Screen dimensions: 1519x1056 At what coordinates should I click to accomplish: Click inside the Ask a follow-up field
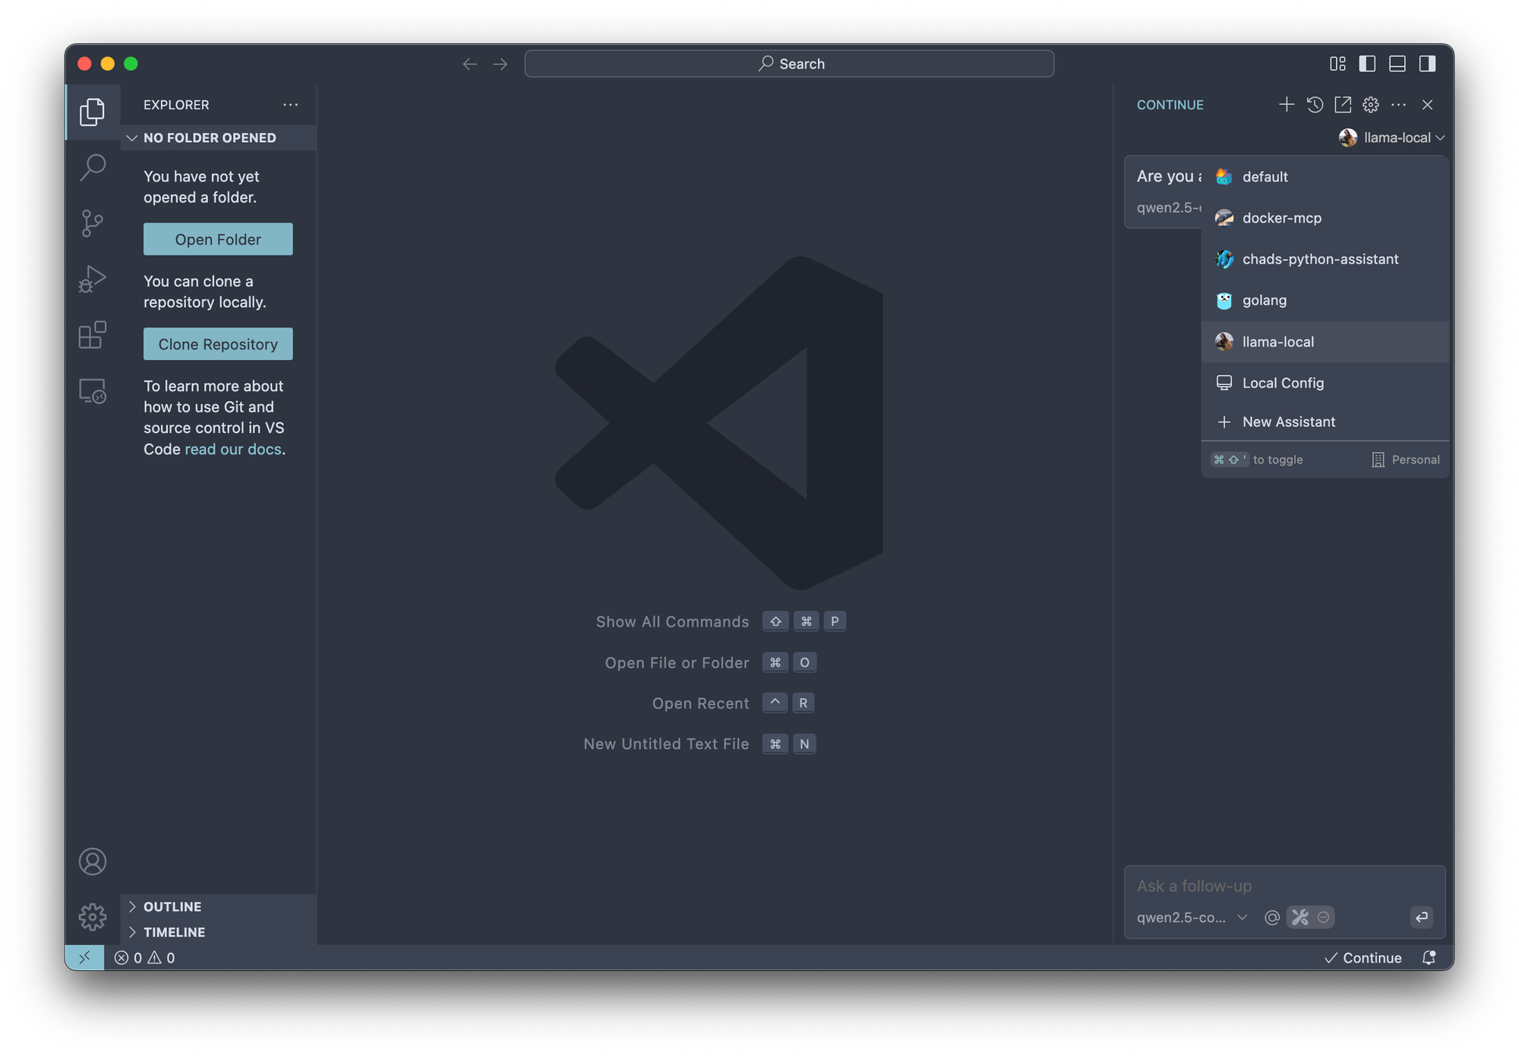pos(1284,886)
